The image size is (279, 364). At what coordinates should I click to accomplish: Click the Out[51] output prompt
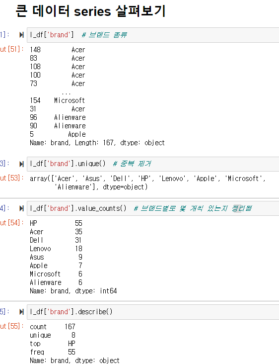coord(12,49)
